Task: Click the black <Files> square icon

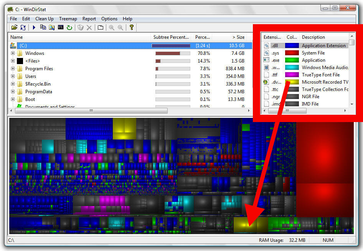Action: click(x=20, y=61)
